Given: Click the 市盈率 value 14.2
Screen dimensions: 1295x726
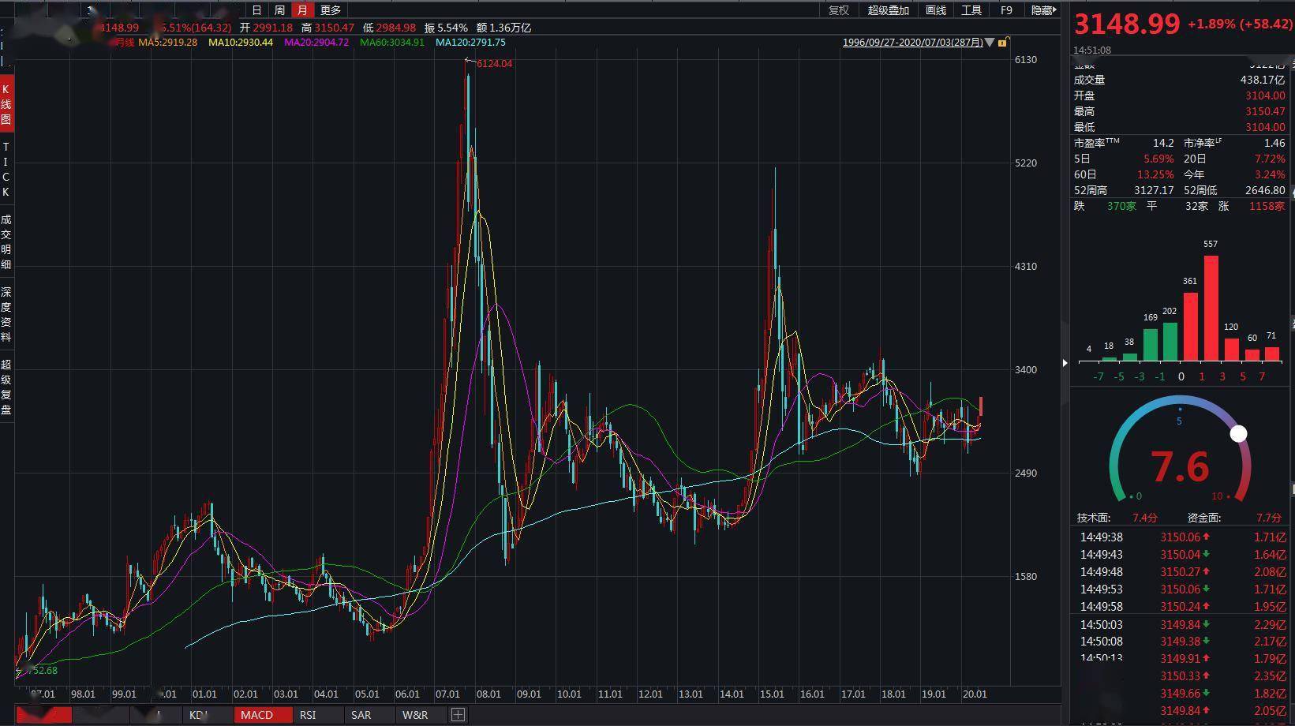Looking at the screenshot, I should point(1163,144).
